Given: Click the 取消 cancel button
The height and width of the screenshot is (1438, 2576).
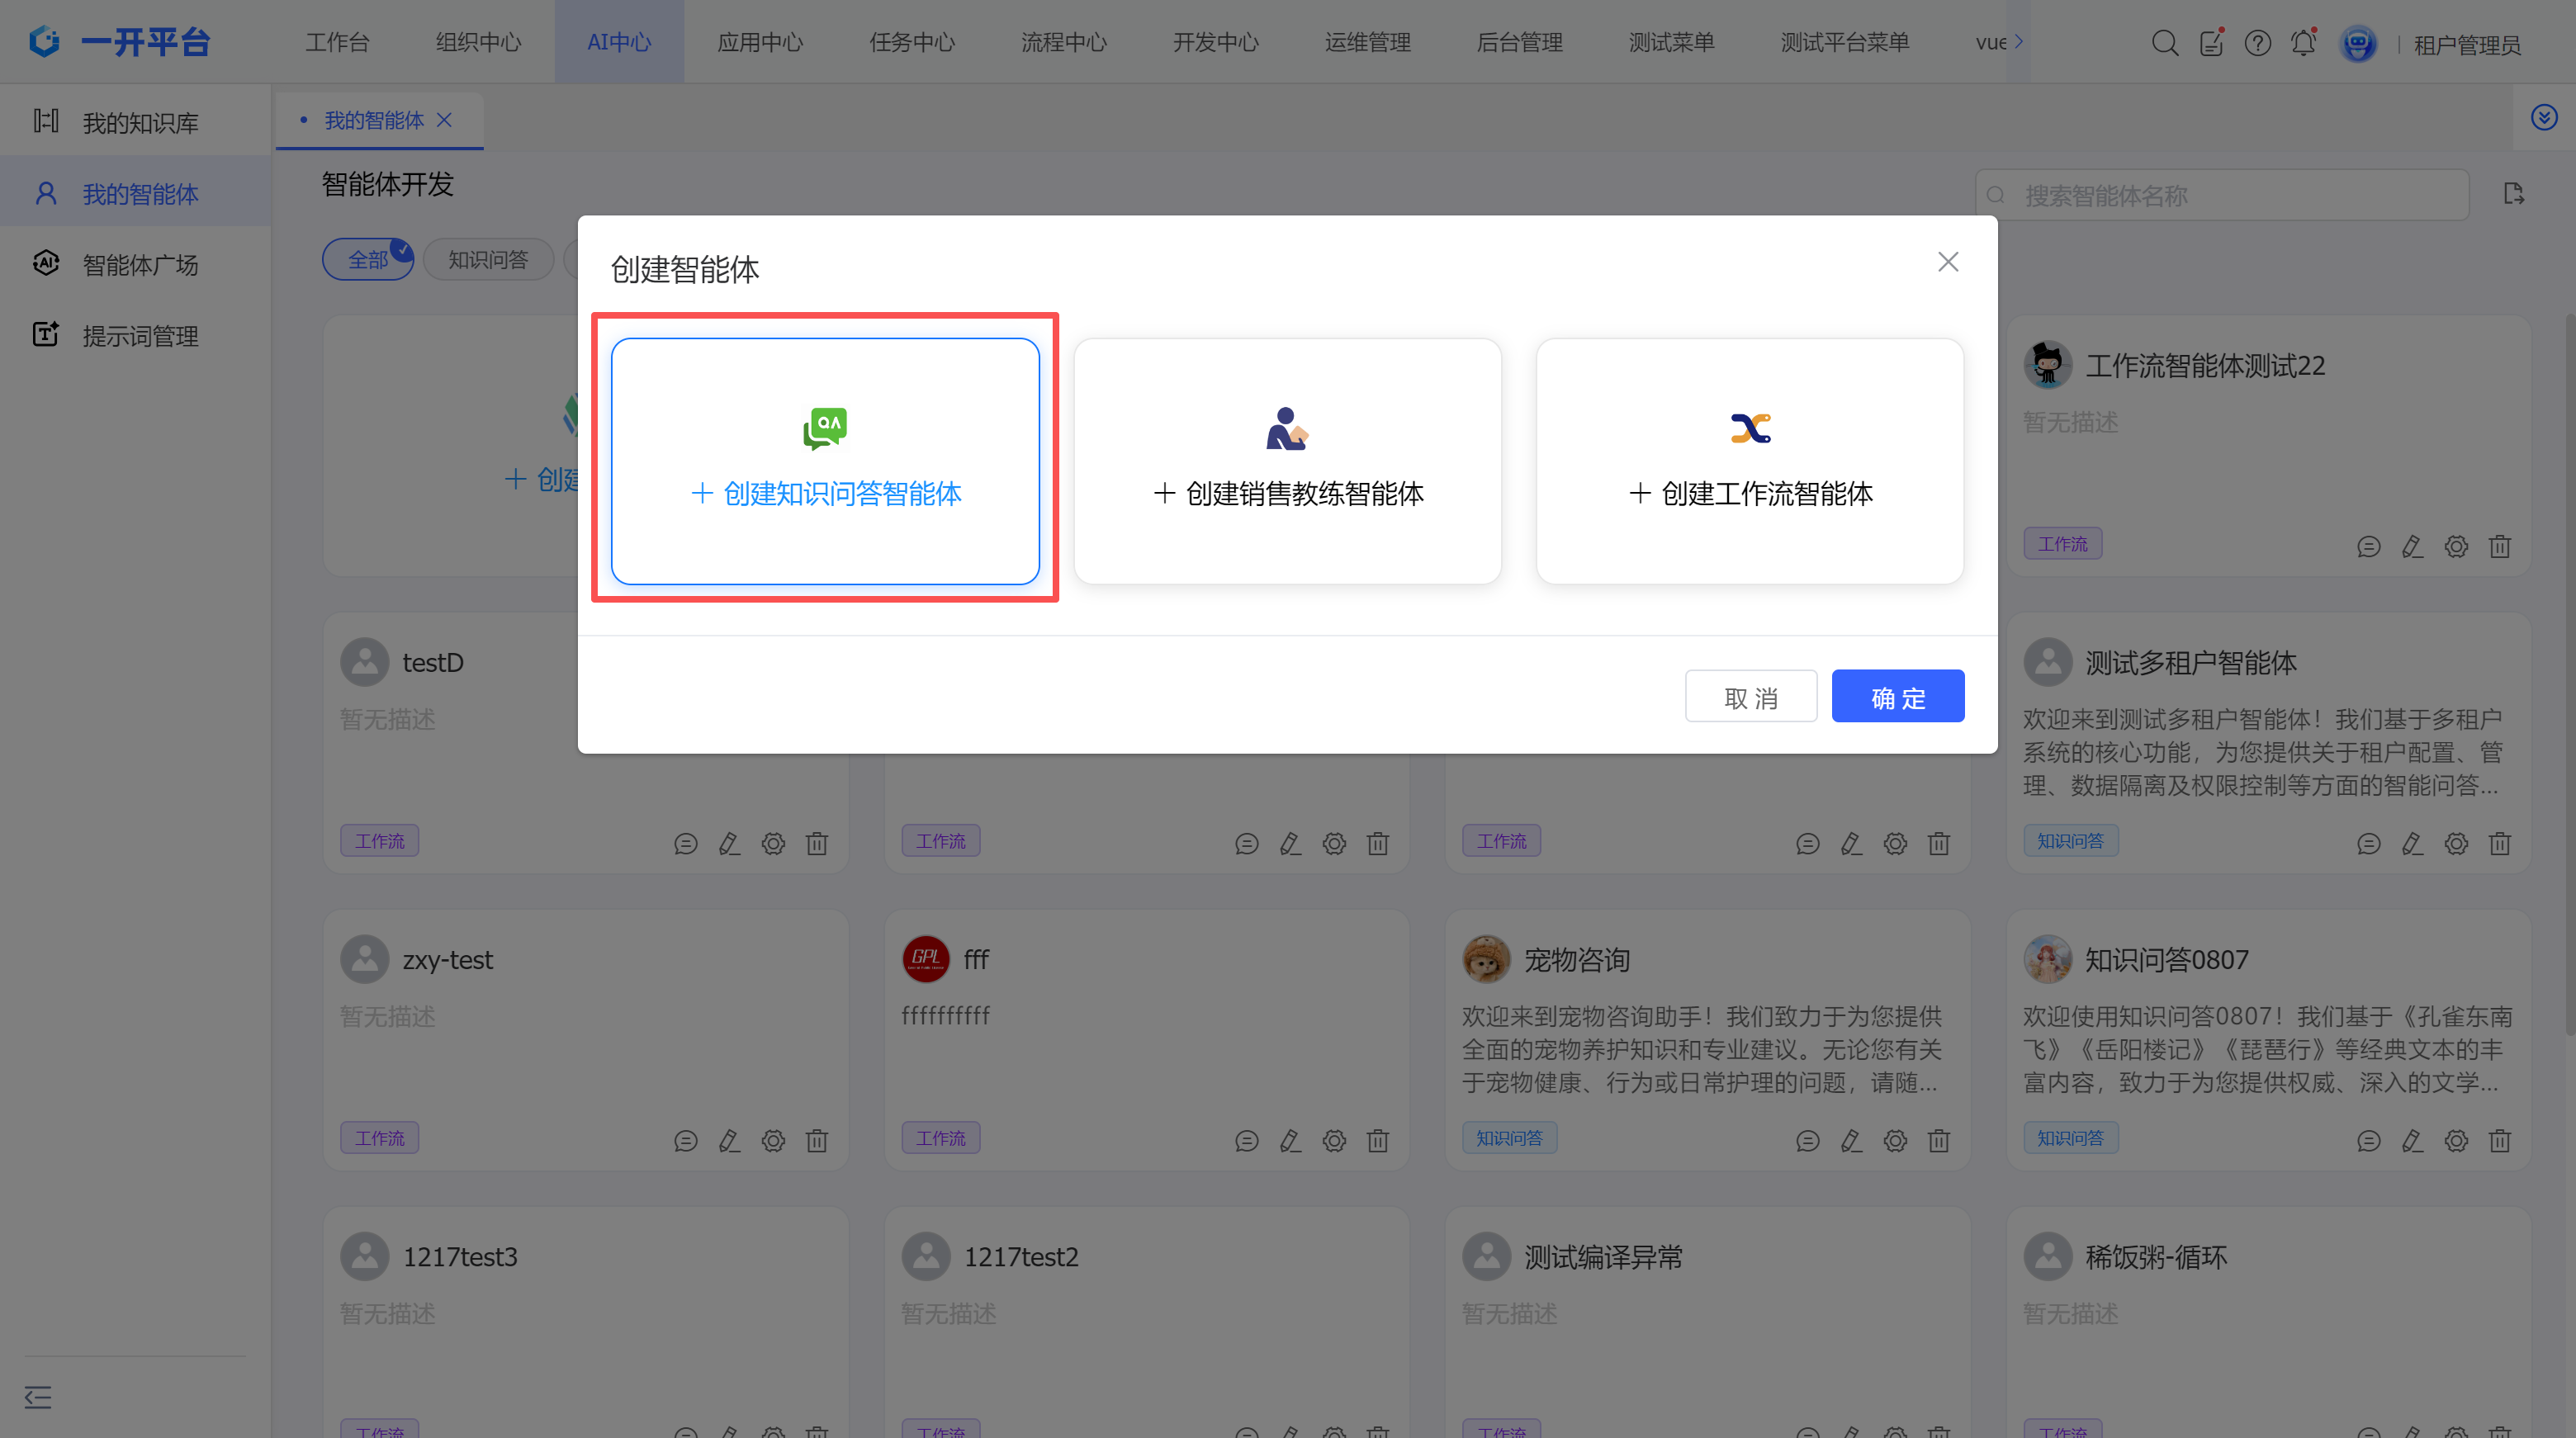Looking at the screenshot, I should pos(1750,696).
